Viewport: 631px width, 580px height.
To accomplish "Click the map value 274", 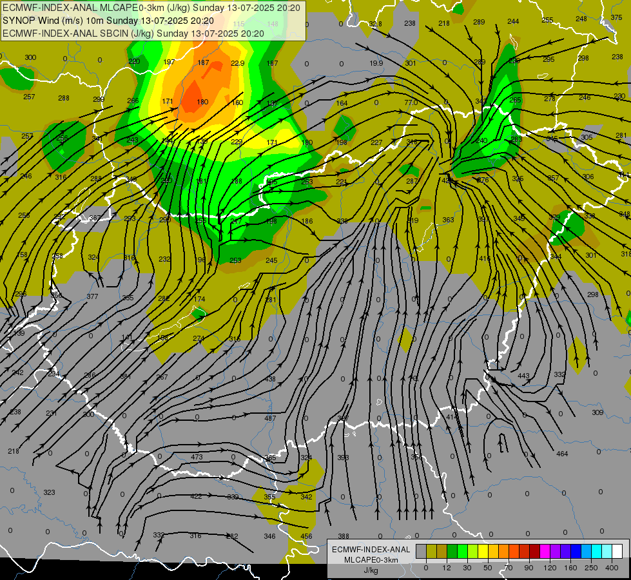I will (199, 338).
